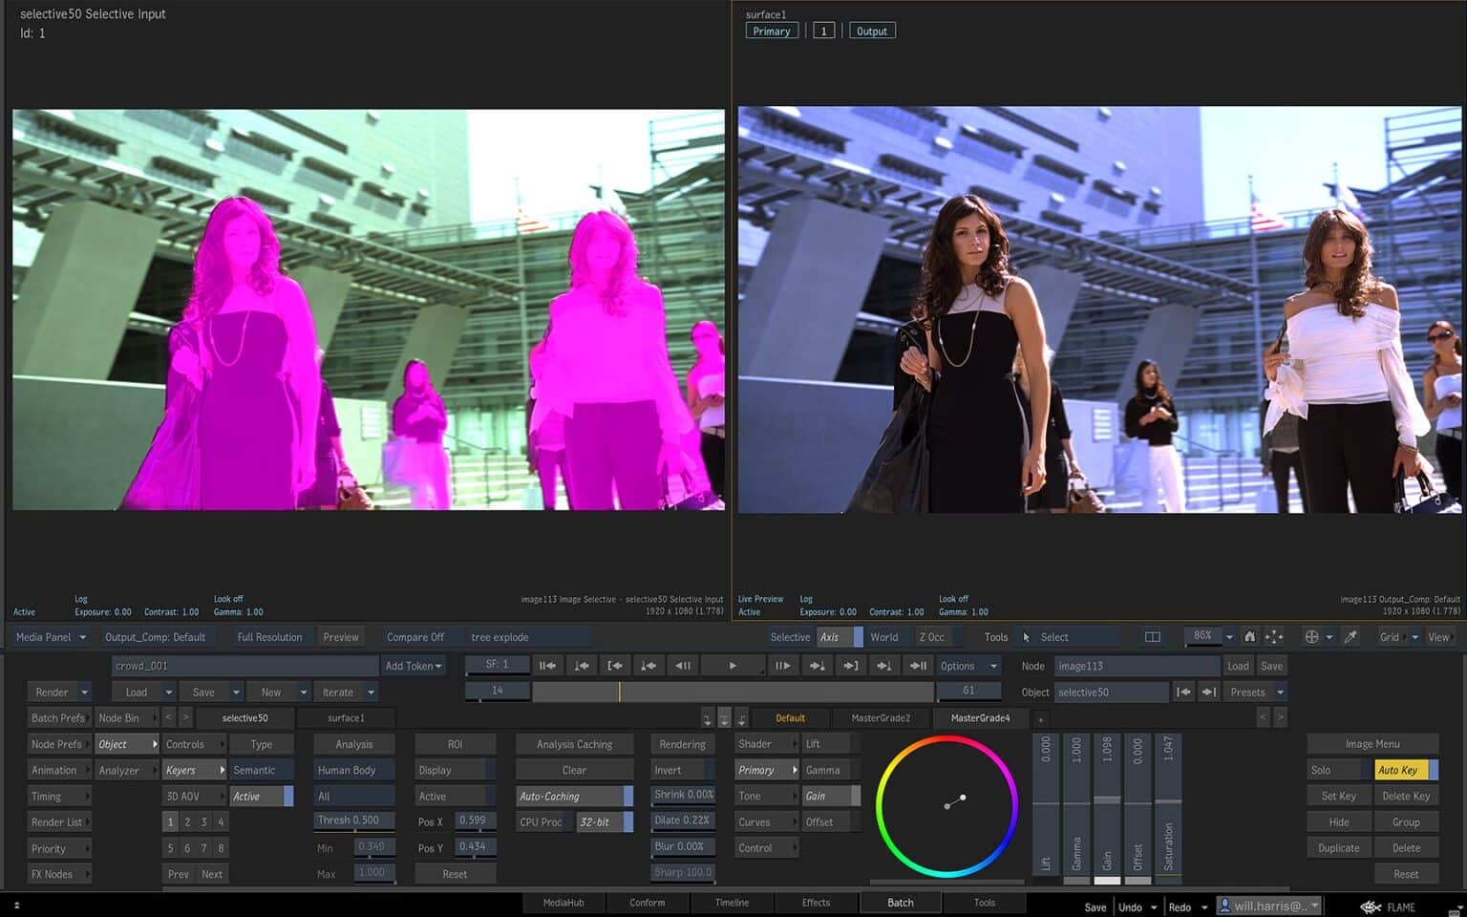Duplicate the node using the Duplicate button
Viewport: 1467px width, 917px height.
(x=1338, y=847)
